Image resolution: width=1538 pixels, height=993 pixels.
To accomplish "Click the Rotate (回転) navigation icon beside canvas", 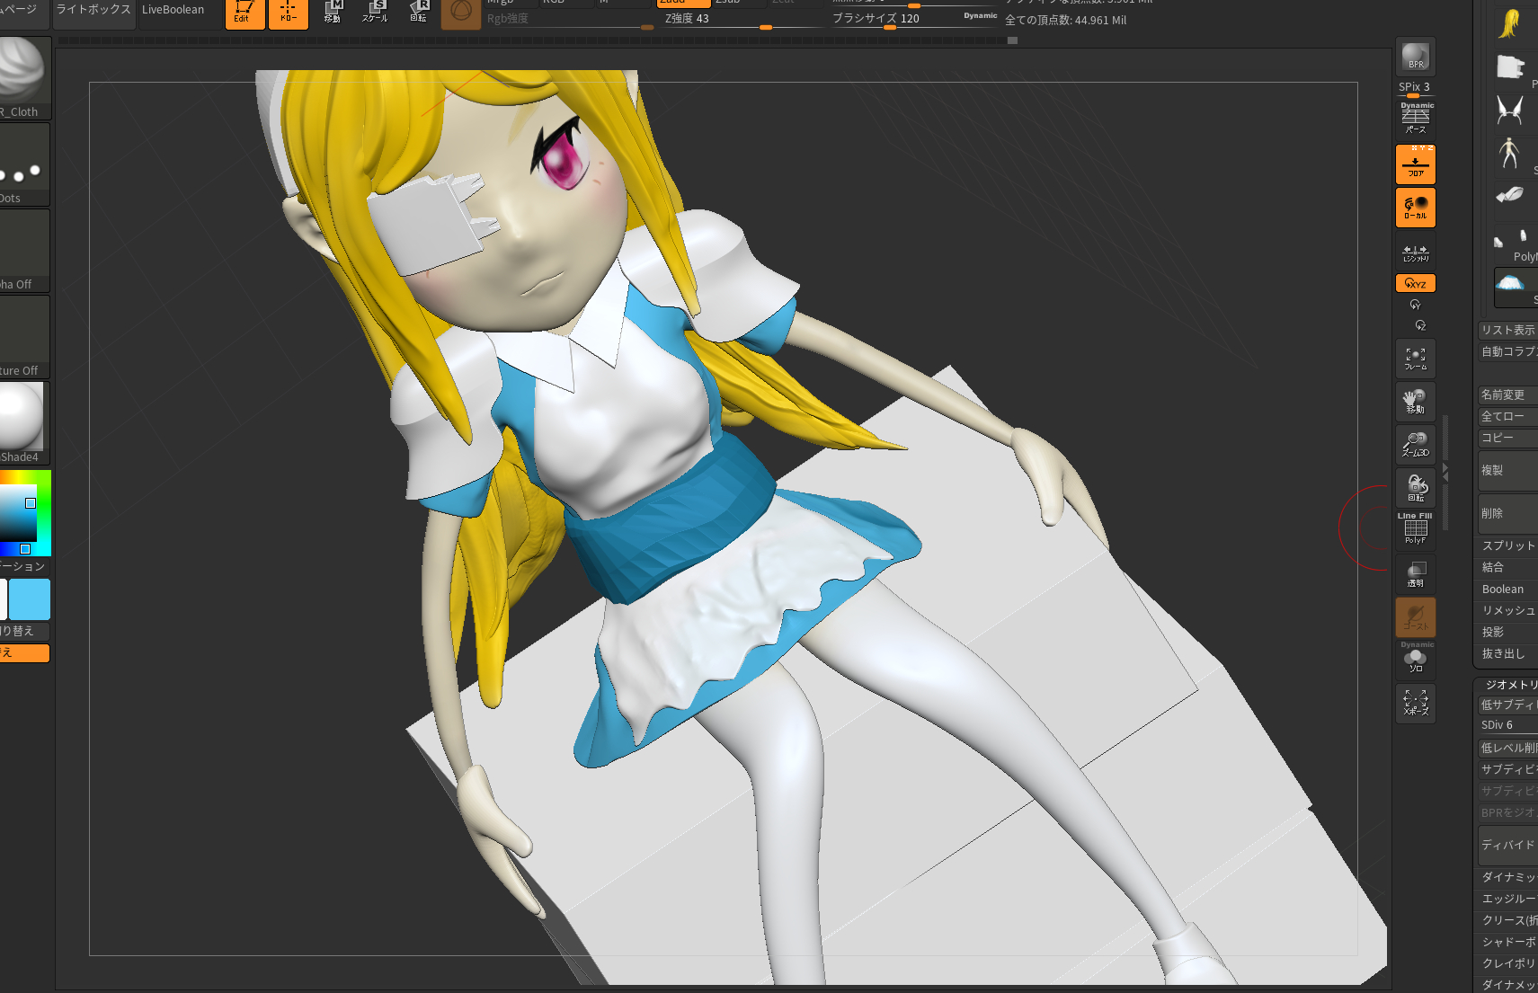I will (x=1416, y=488).
